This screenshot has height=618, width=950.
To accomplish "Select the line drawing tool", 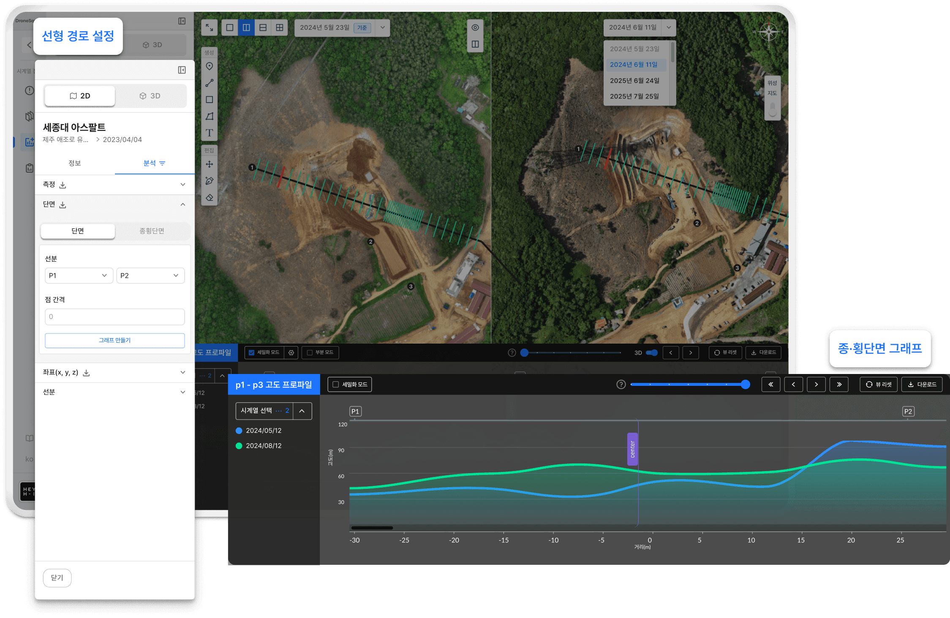I will [x=209, y=83].
